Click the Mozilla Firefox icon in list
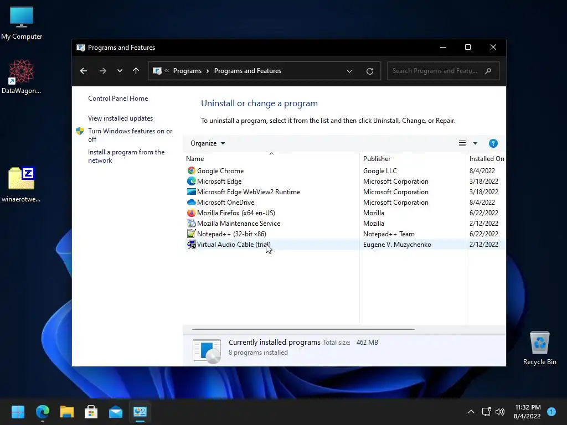The image size is (567, 425). tap(191, 212)
